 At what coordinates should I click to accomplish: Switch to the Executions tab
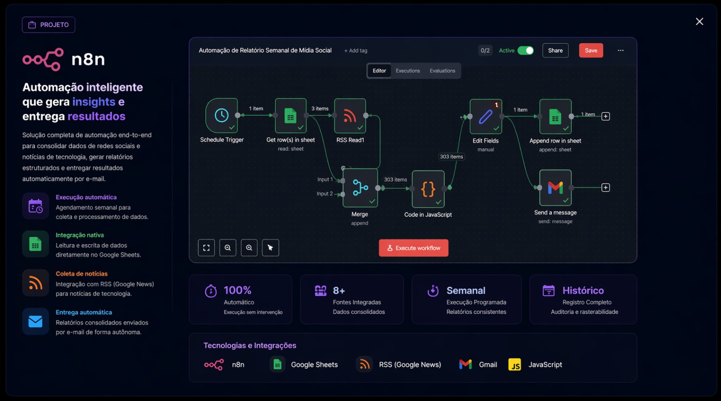click(x=408, y=71)
